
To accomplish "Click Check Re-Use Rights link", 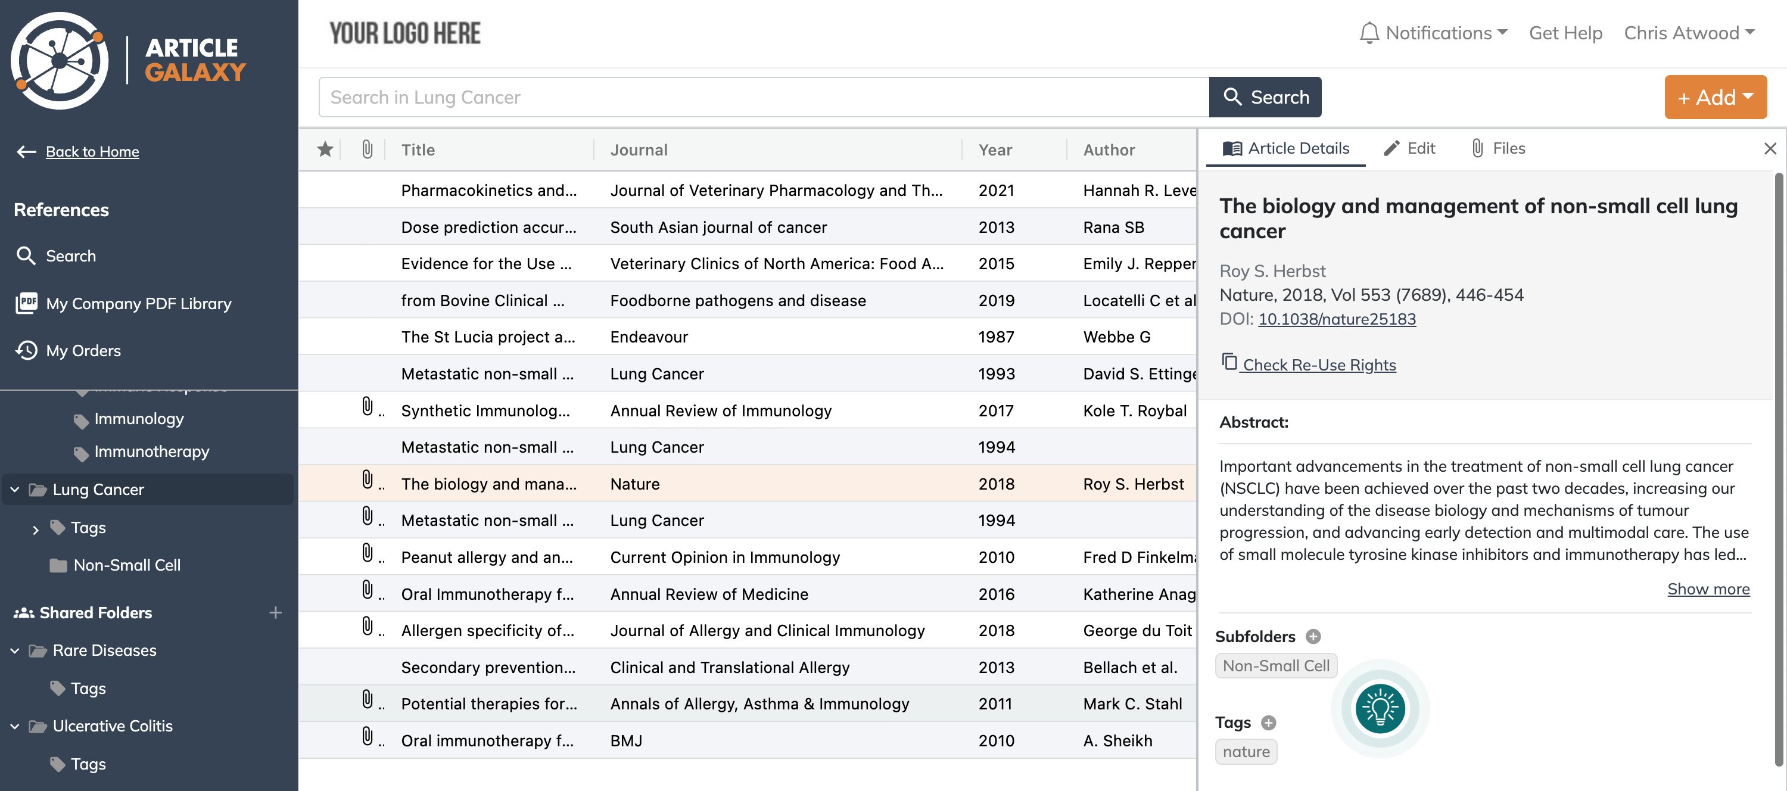I will tap(1319, 365).
